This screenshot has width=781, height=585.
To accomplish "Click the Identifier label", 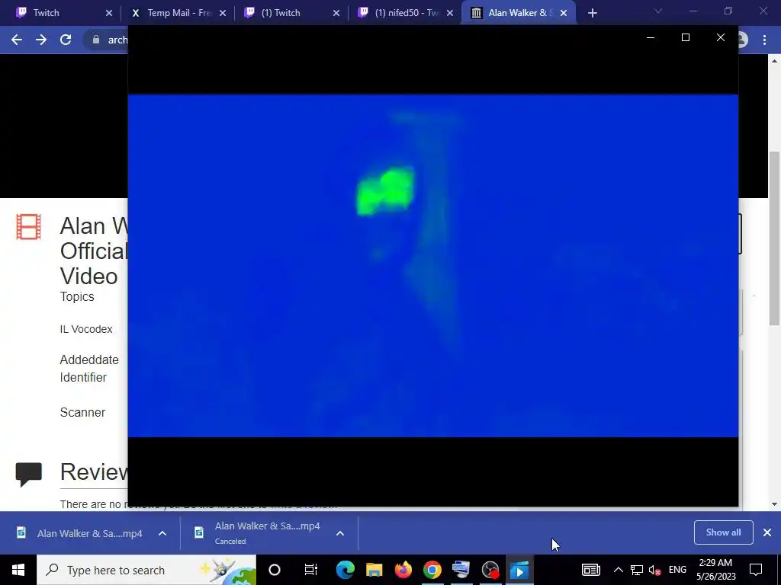I will coord(83,378).
